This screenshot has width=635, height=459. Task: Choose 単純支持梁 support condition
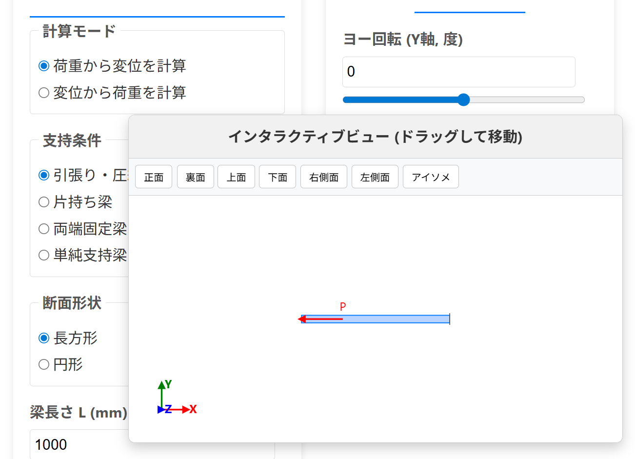pos(44,255)
